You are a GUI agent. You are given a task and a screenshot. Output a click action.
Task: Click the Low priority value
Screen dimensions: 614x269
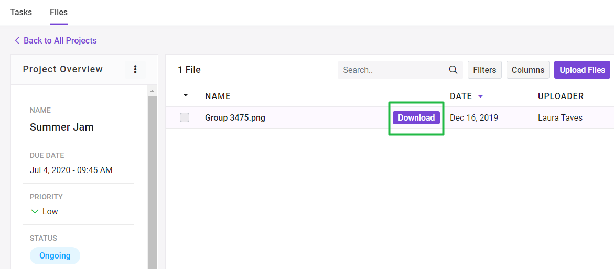coord(50,211)
